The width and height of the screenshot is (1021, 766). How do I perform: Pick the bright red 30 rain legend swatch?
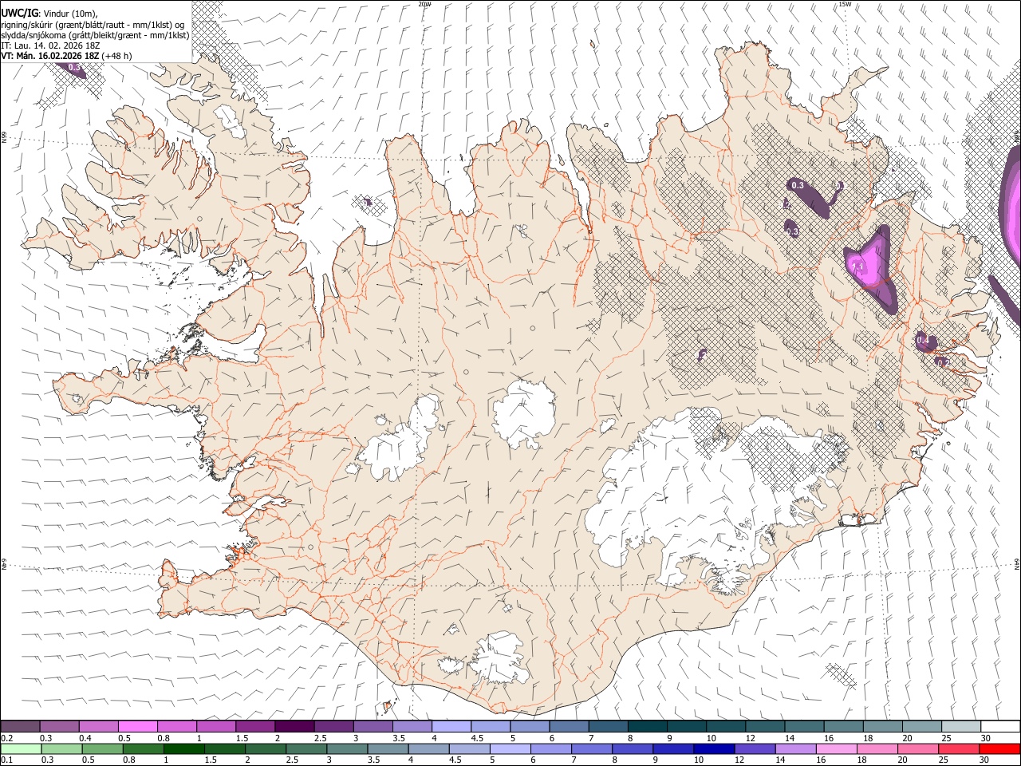click(999, 748)
